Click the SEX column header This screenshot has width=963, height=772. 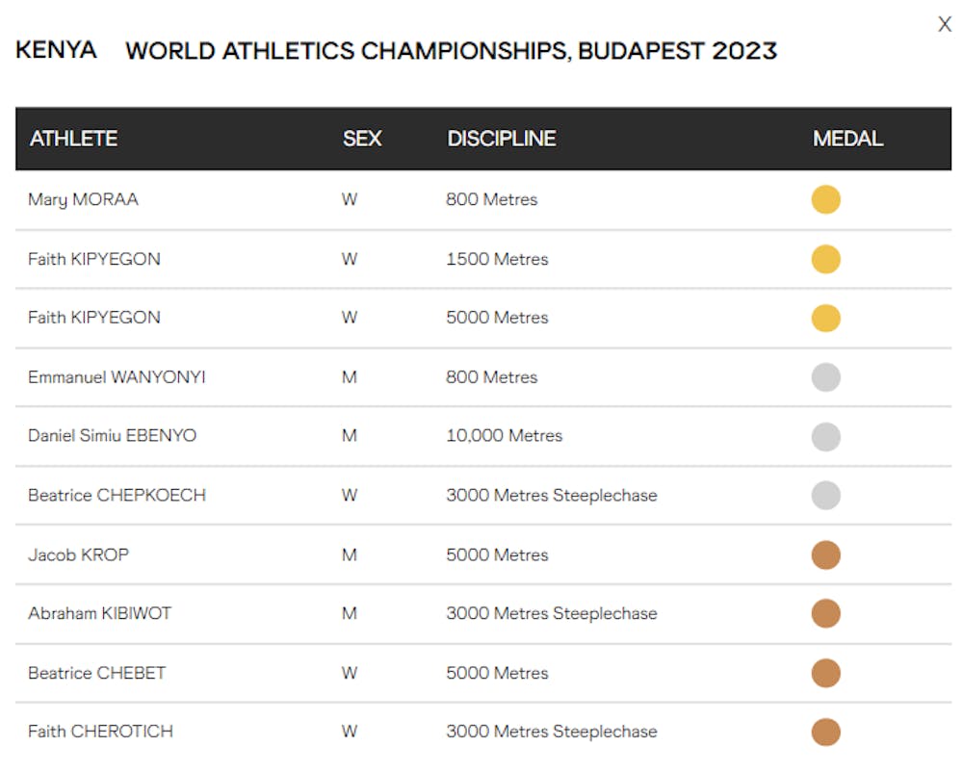362,139
